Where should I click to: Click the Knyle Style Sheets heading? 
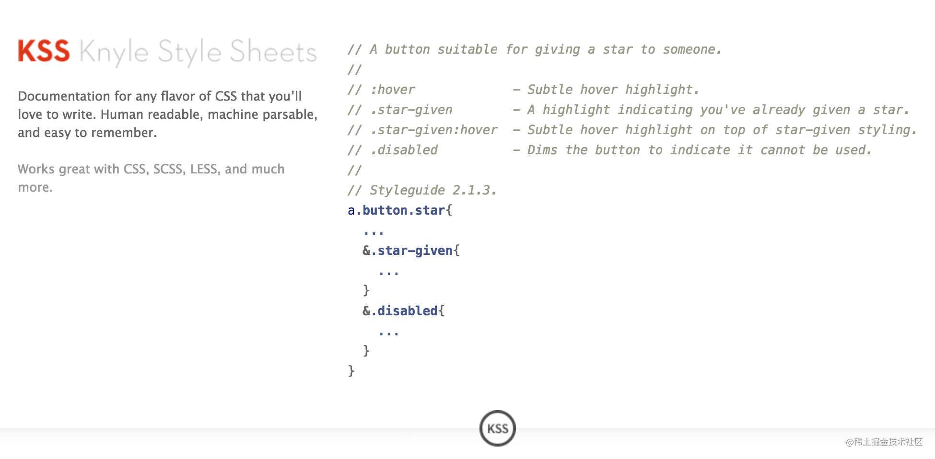point(198,52)
